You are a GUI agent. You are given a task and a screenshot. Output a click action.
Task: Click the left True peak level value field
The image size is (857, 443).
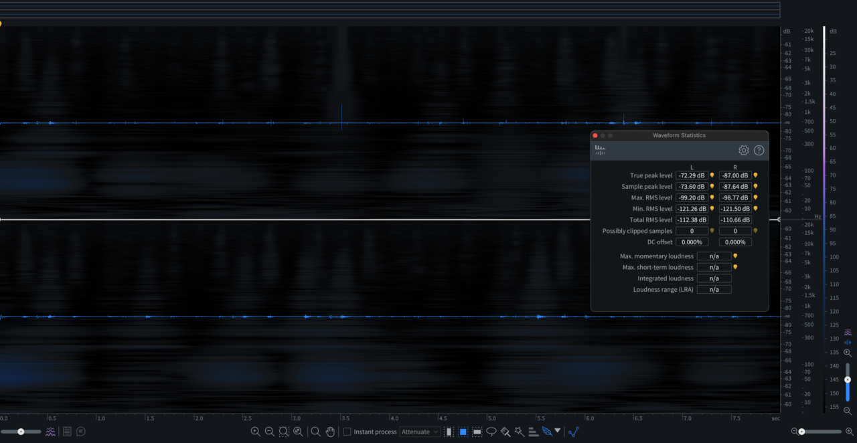pos(692,175)
